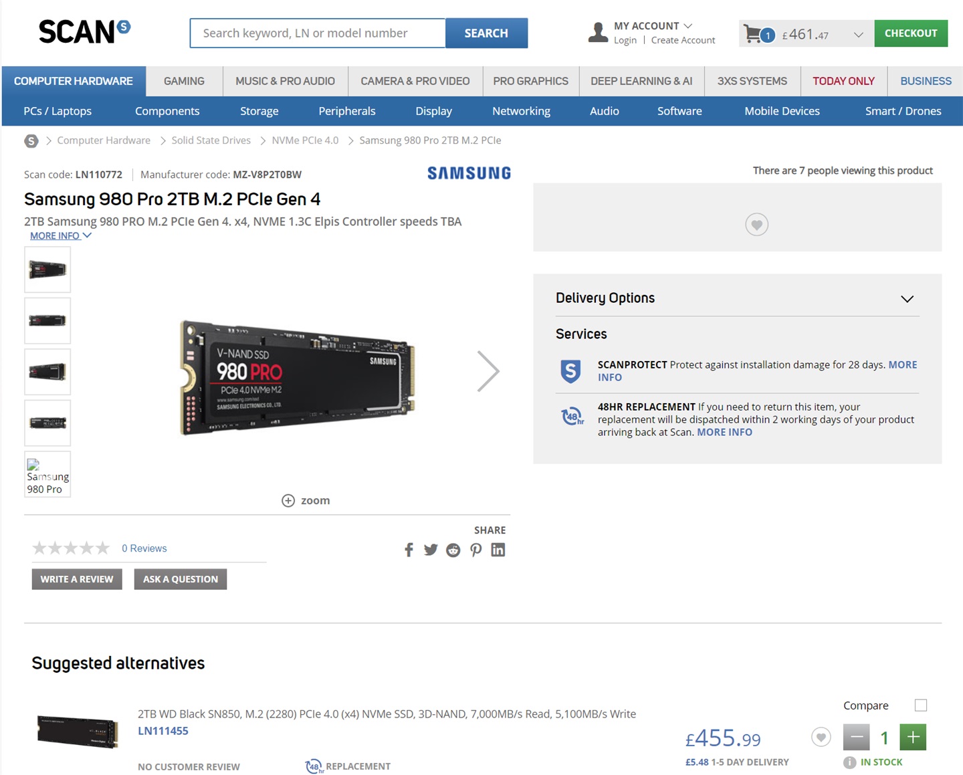Open the Components submenu
The image size is (963, 775).
coord(167,111)
